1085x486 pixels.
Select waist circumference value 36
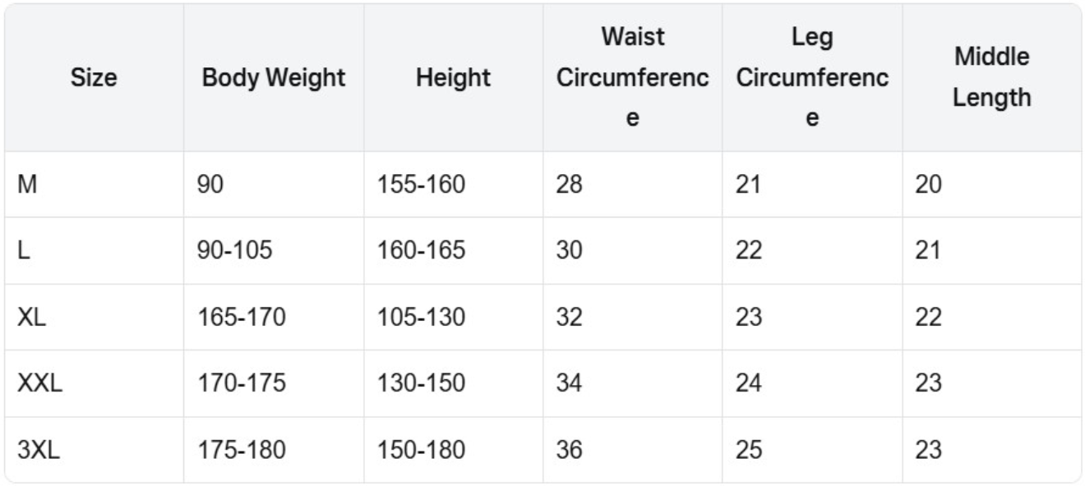pyautogui.click(x=570, y=450)
